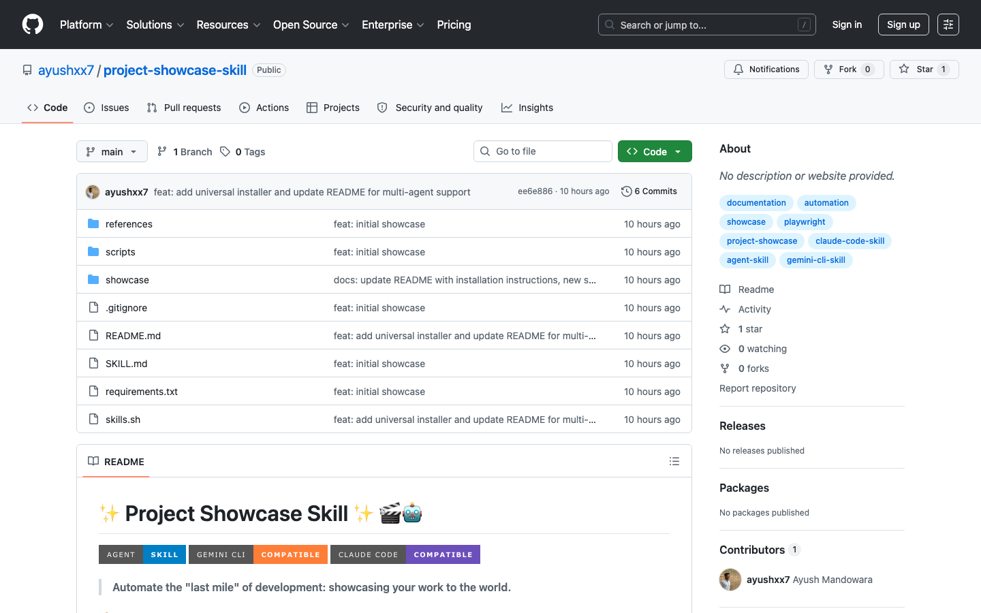Open the scripts folder
Viewport: 981px width, 613px height.
point(121,252)
